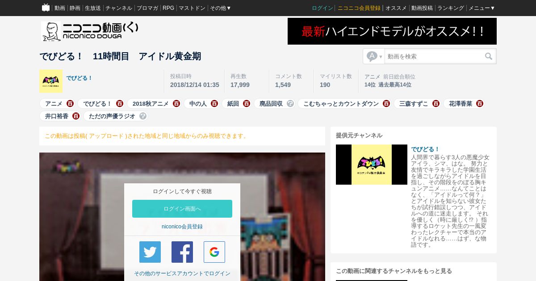536x281 pixels.
Task: Select the 廃品回収 tag
Action: [271, 103]
